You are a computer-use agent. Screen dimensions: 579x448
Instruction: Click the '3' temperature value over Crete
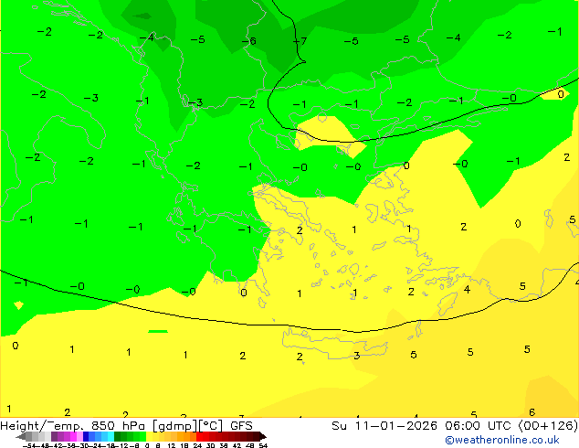[357, 356]
